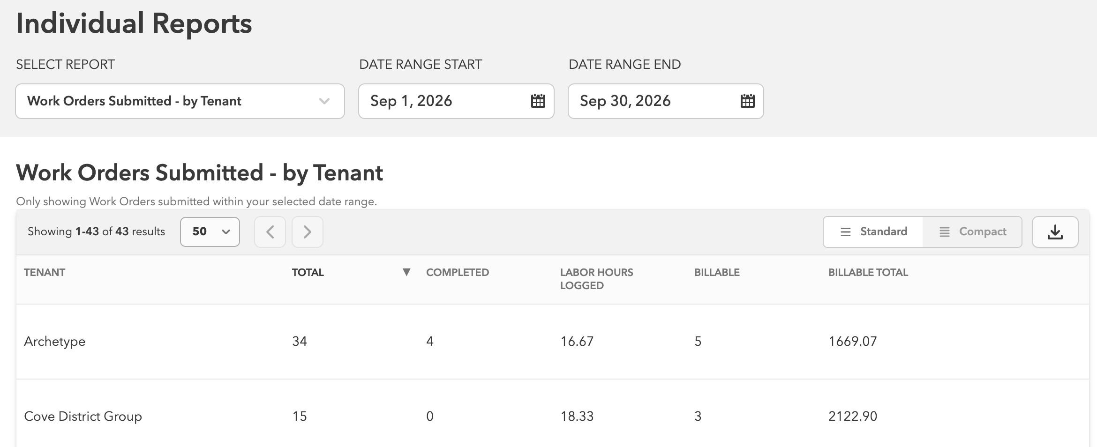Open the Date Range Start calendar icon
1097x447 pixels.
(538, 101)
